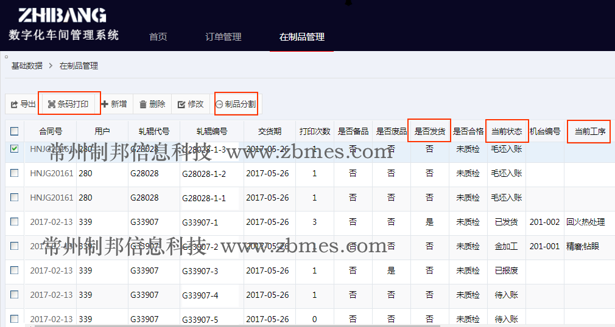This screenshot has height=327, width=615.
Task: Select the 在制品管理 tab
Action: tap(301, 37)
